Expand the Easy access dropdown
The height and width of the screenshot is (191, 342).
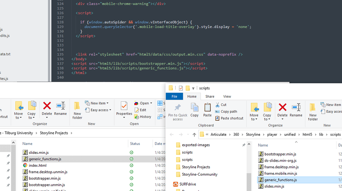click(x=99, y=110)
